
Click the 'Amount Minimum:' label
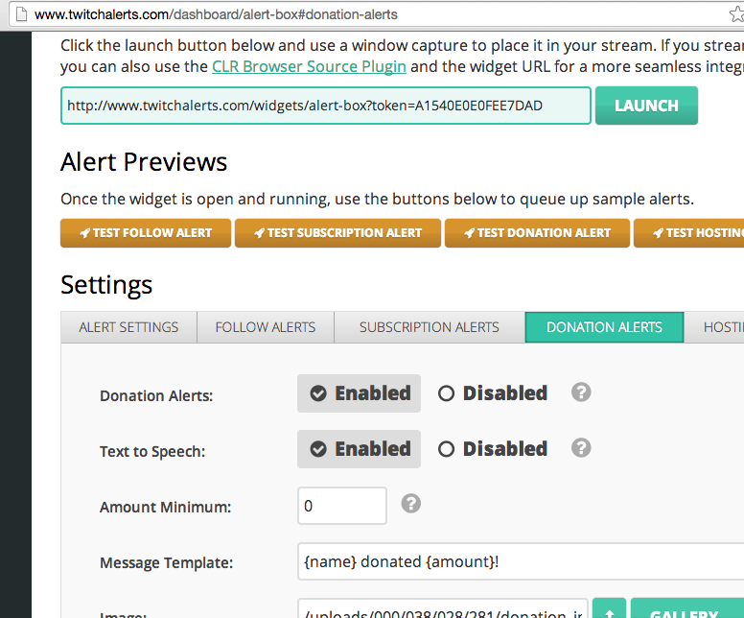(166, 507)
